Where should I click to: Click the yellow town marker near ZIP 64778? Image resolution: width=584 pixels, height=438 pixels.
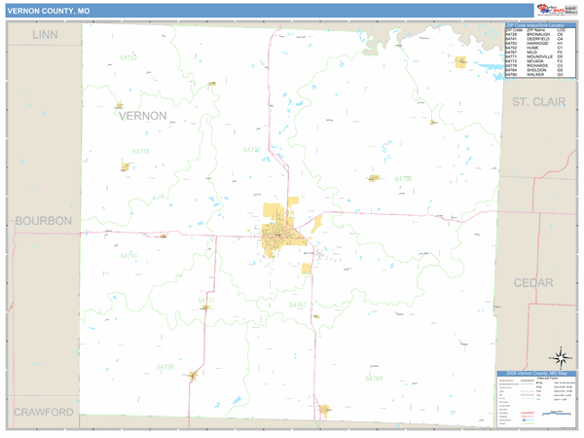[125, 166]
